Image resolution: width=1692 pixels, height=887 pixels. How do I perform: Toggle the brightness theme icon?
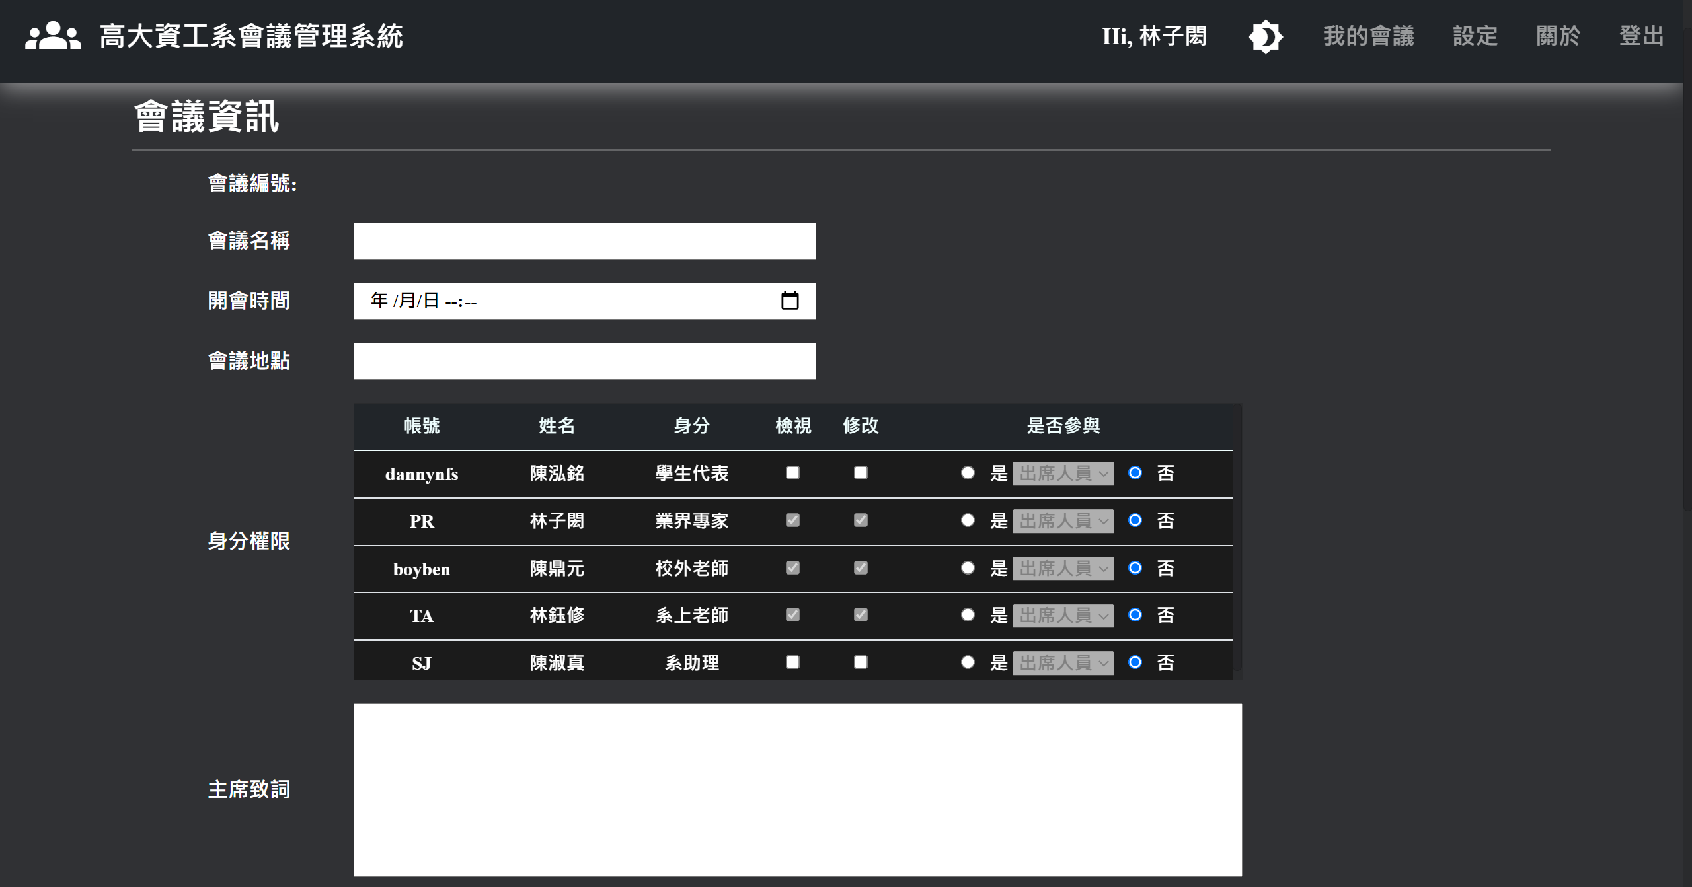tap(1265, 36)
